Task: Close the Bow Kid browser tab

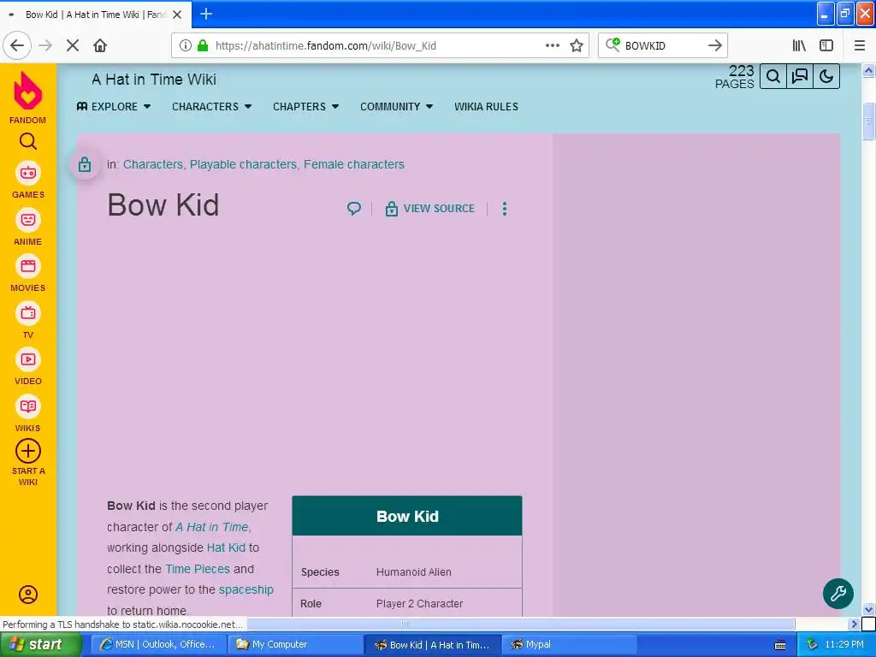Action: (x=177, y=15)
